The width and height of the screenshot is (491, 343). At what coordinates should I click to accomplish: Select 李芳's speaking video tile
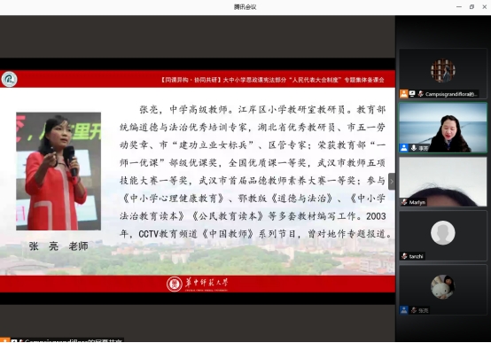tap(443, 128)
